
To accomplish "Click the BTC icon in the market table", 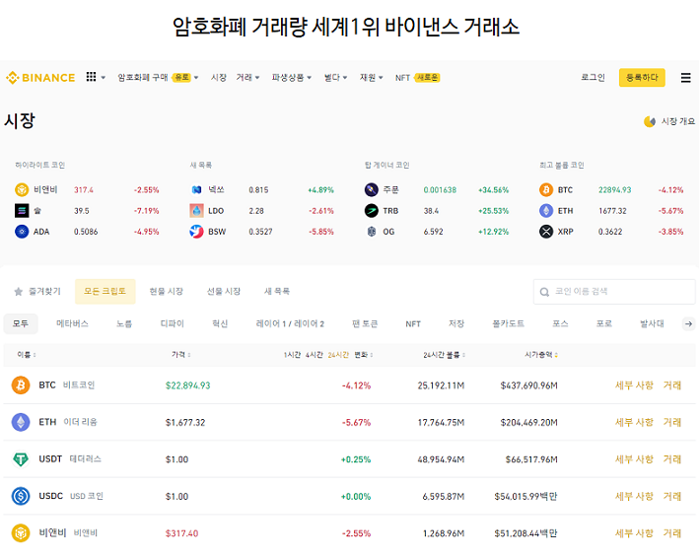I will pos(21,384).
